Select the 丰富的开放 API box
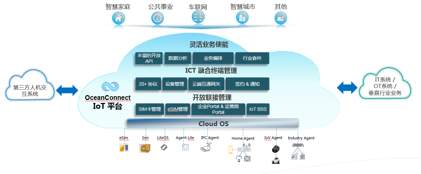421x174 pixels. click(149, 58)
